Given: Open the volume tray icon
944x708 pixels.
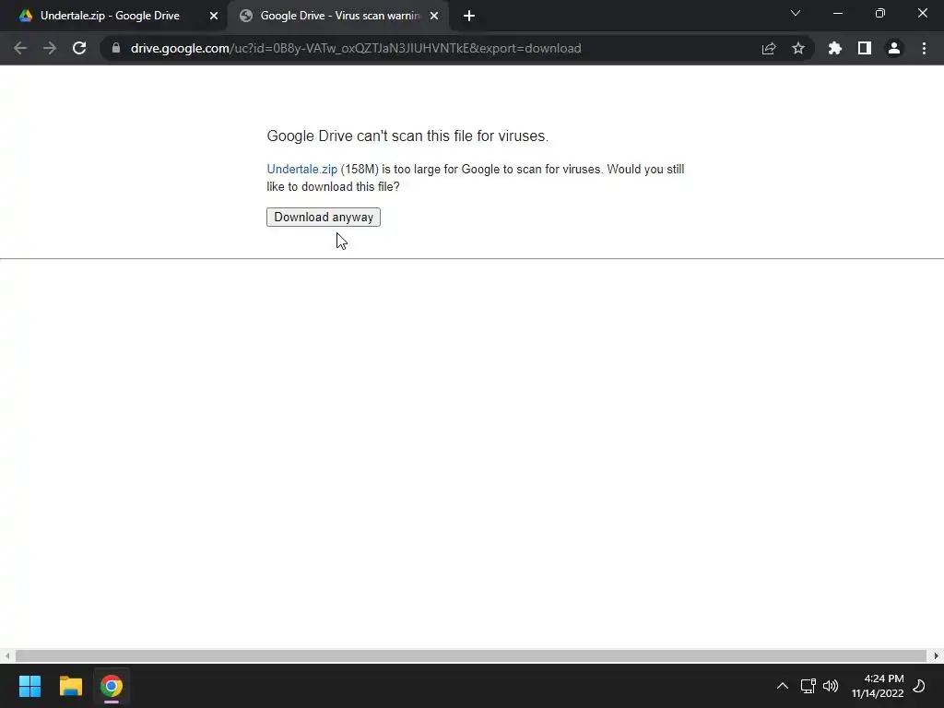Looking at the screenshot, I should (831, 686).
